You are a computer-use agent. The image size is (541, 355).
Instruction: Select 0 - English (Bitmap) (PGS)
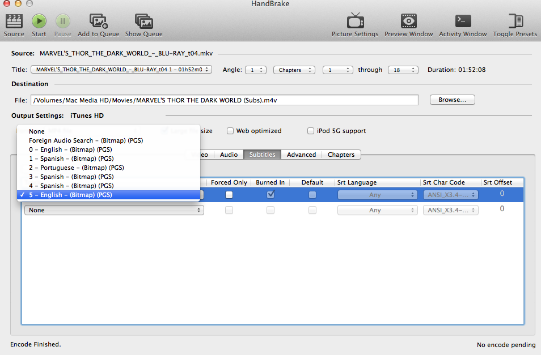coord(108,149)
